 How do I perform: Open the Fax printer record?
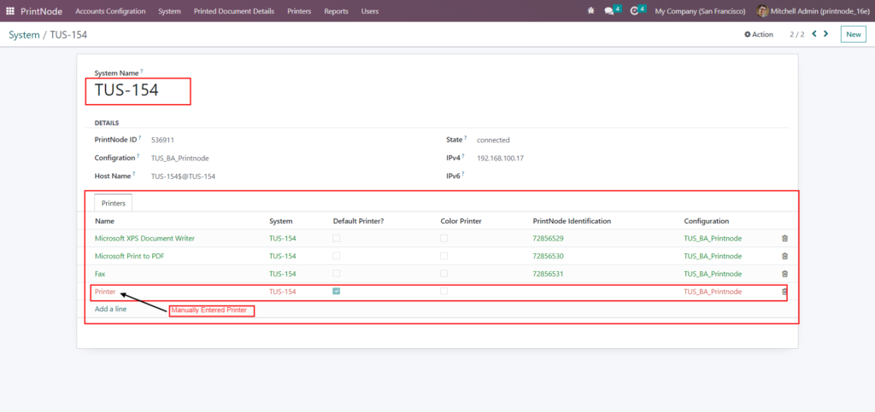coord(100,274)
